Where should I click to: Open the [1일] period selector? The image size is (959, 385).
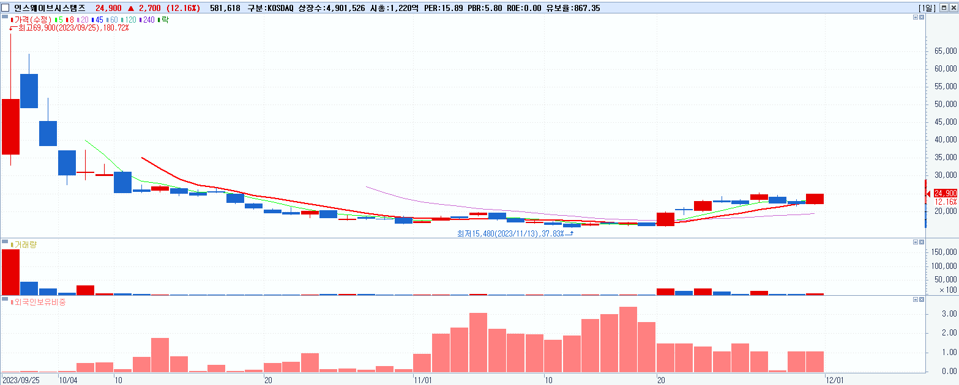[927, 8]
